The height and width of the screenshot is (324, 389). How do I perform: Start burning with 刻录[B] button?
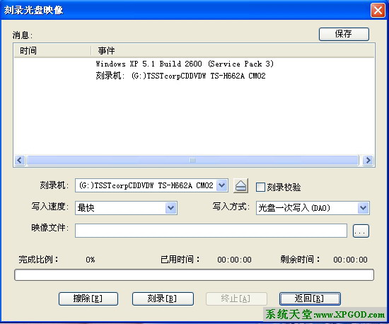163,299
